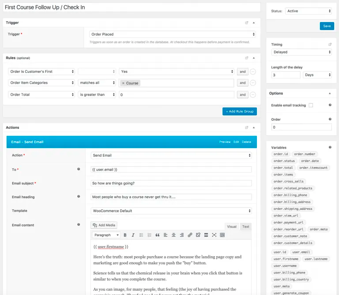The width and height of the screenshot is (339, 295).
Task: Toggle bold formatting in email editor
Action: pyautogui.click(x=125, y=235)
